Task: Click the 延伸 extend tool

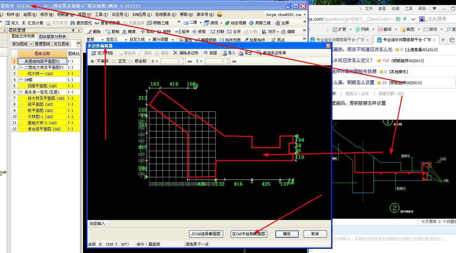Action: click(x=182, y=32)
